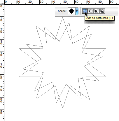Select the vertical blue guide line below the star
Image resolution: width=119 pixels, height=121 pixels.
[x=63, y=114]
